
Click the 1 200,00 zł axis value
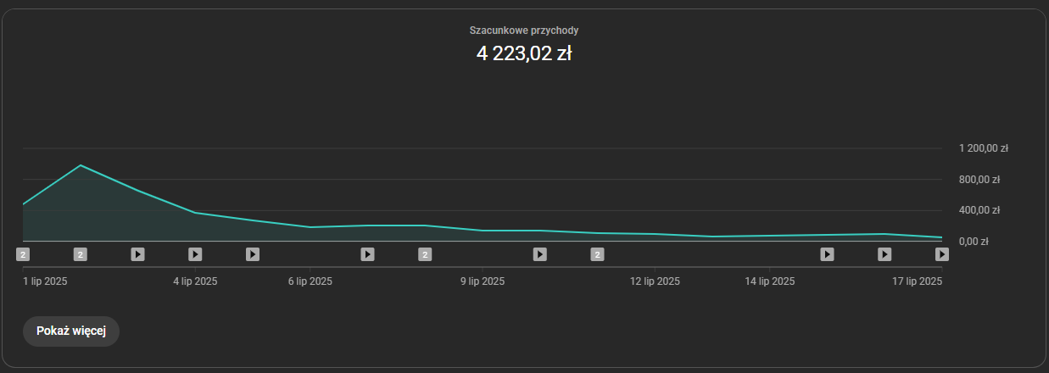click(x=984, y=148)
